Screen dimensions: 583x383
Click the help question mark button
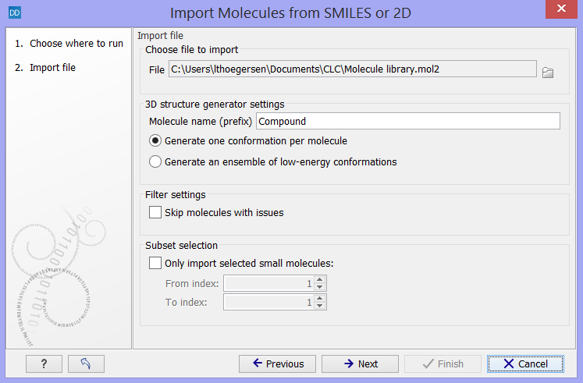click(x=44, y=363)
